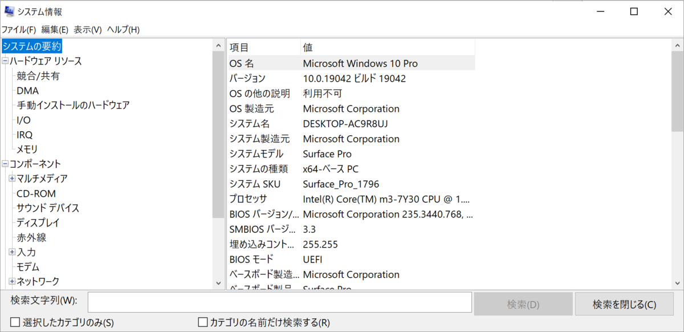This screenshot has width=684, height=332.
Task: Select DMA in the tree
Action: pyautogui.click(x=28, y=91)
